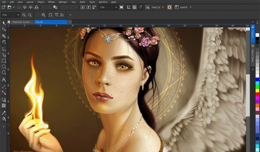Print the document
This screenshot has height=152, width=260.
(36, 7)
